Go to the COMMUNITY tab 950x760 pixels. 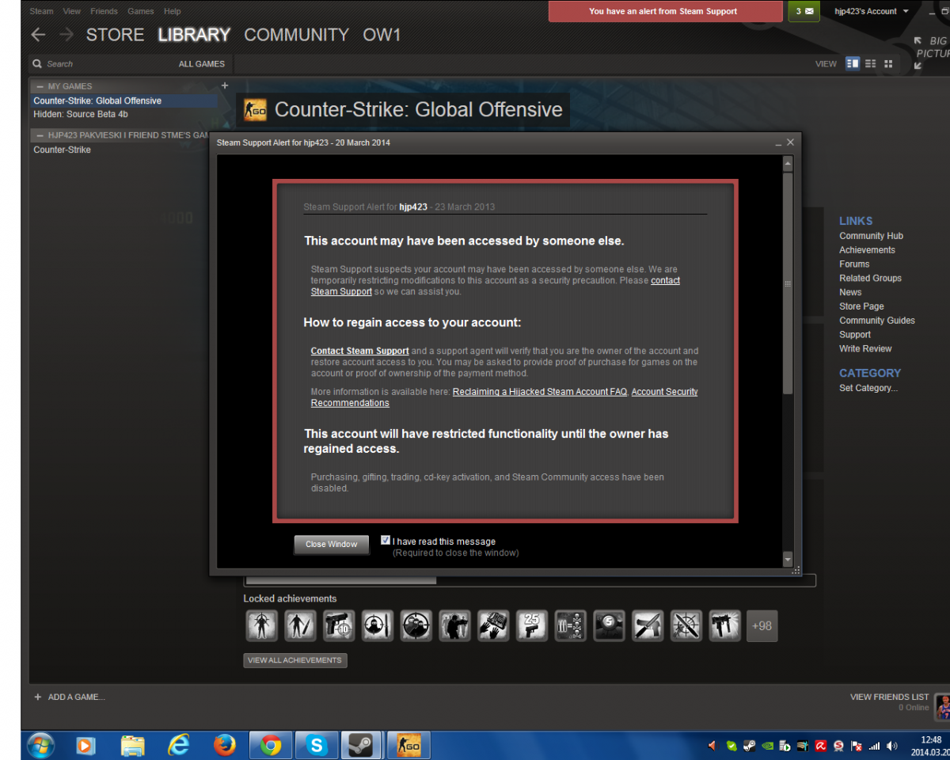click(296, 35)
